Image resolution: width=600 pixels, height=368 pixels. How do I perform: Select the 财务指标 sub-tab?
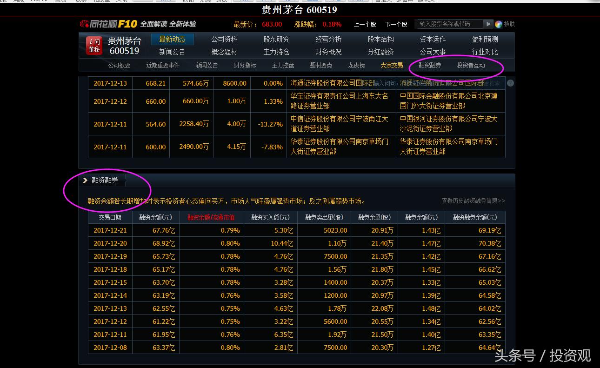coord(245,65)
